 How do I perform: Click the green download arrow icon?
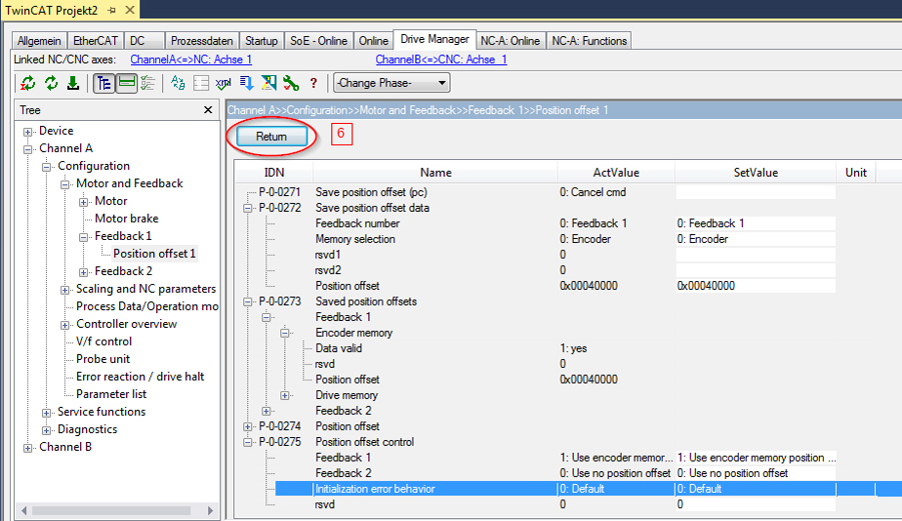click(73, 83)
